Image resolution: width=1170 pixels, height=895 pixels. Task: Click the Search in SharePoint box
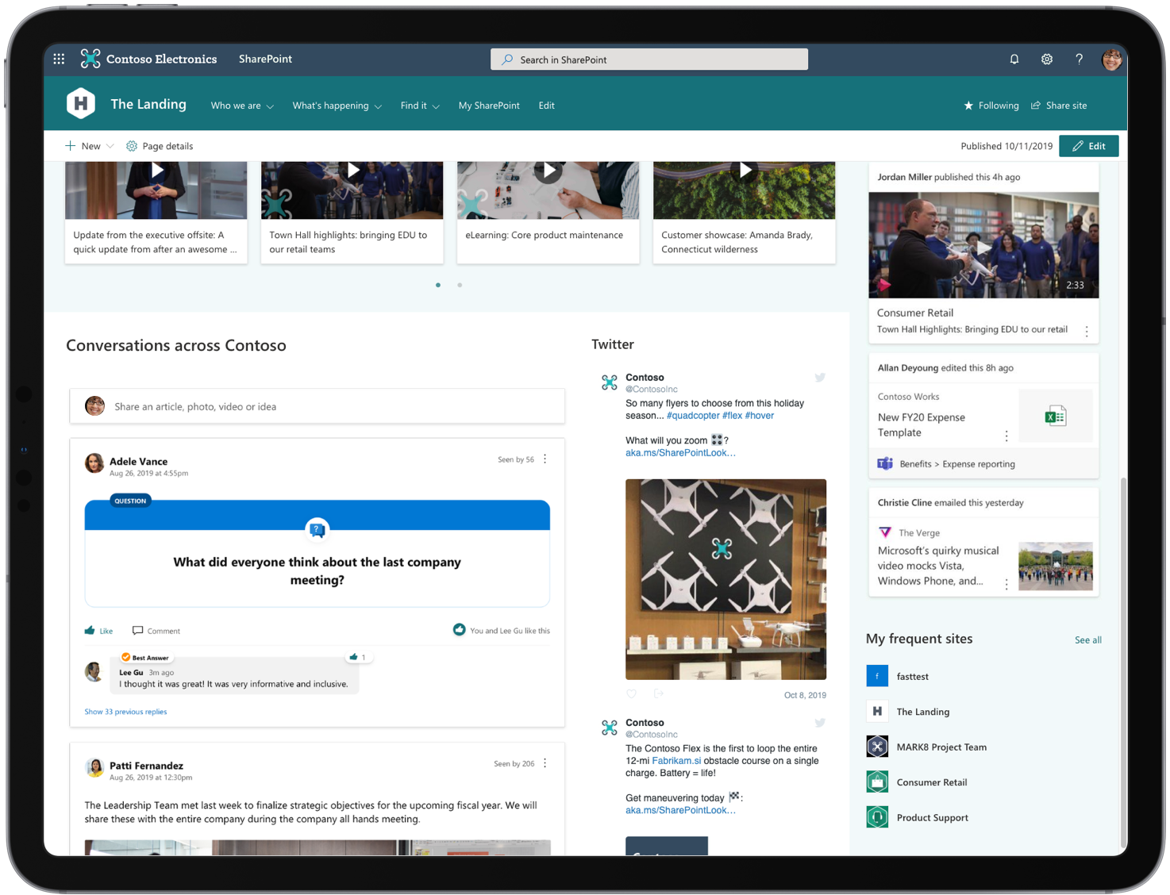pos(649,60)
